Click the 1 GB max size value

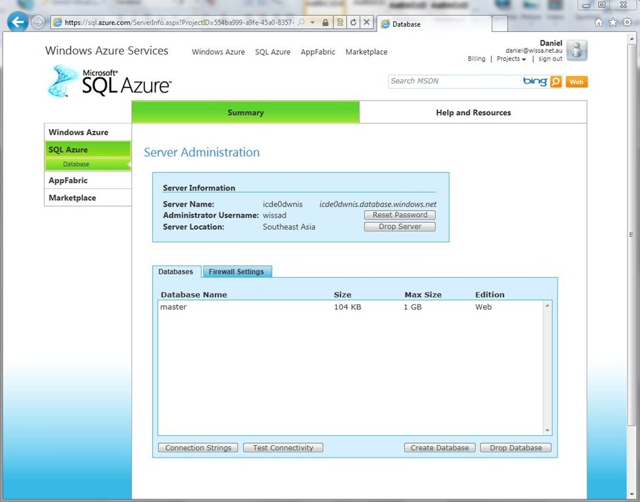pyautogui.click(x=413, y=307)
